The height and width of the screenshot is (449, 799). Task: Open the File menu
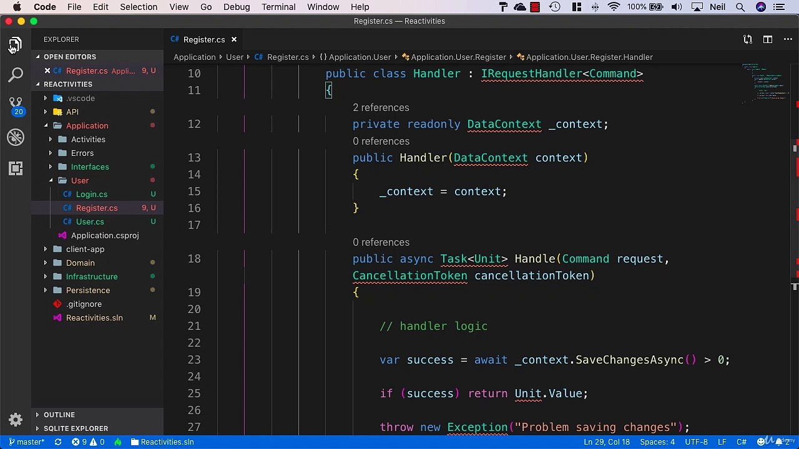74,7
